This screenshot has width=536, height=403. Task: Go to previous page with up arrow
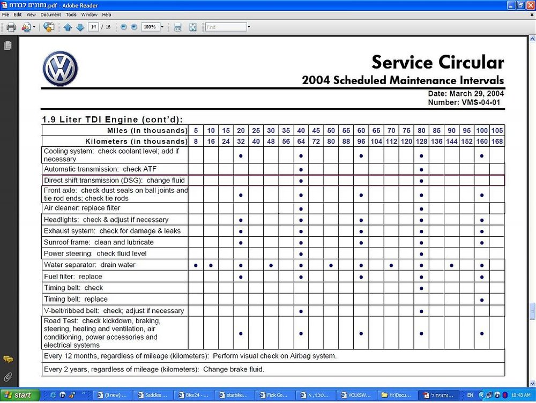pyautogui.click(x=68, y=27)
